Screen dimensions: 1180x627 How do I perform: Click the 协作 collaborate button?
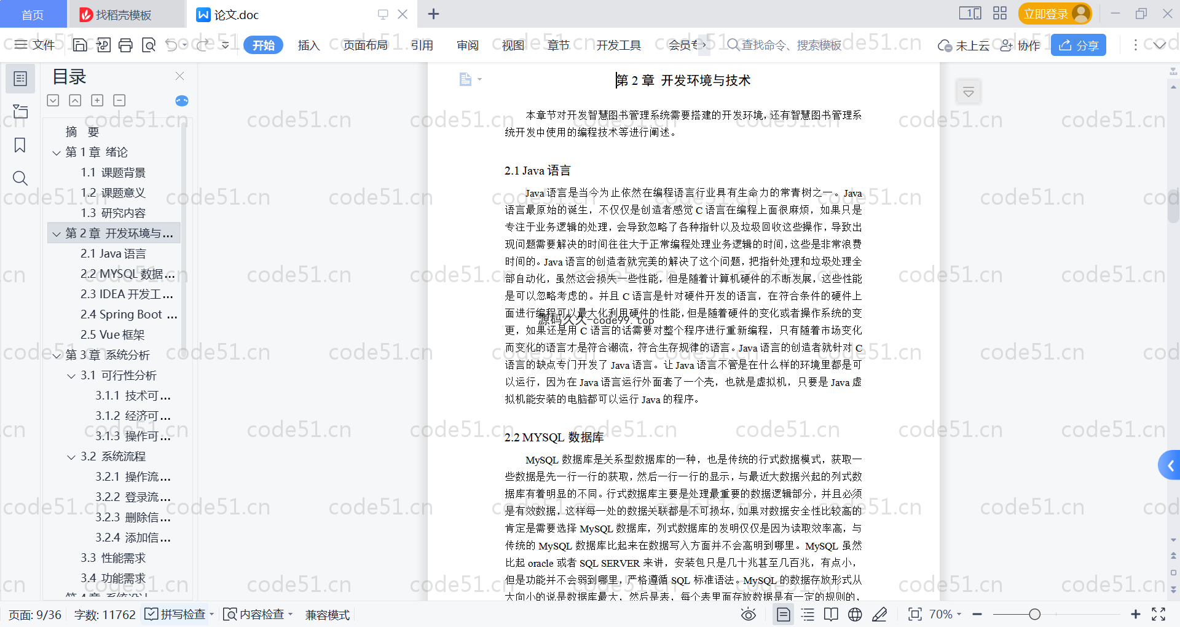pos(1020,45)
